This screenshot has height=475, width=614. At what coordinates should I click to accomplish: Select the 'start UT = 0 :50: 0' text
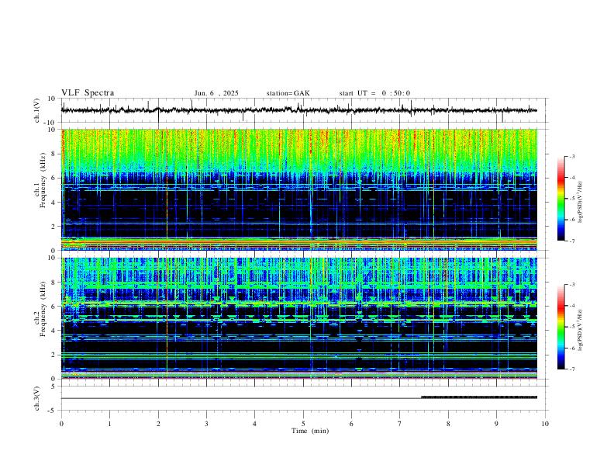pyautogui.click(x=374, y=93)
